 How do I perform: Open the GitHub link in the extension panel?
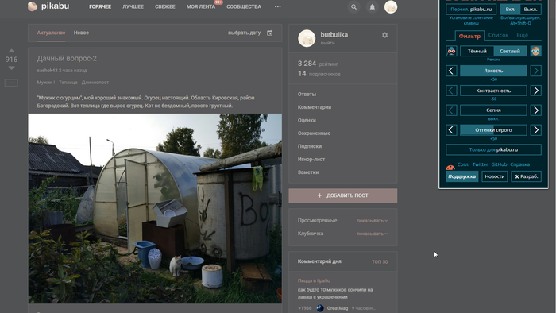point(499,164)
